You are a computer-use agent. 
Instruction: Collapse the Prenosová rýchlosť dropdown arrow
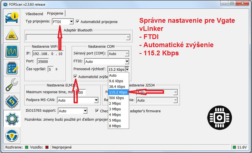click(127, 69)
